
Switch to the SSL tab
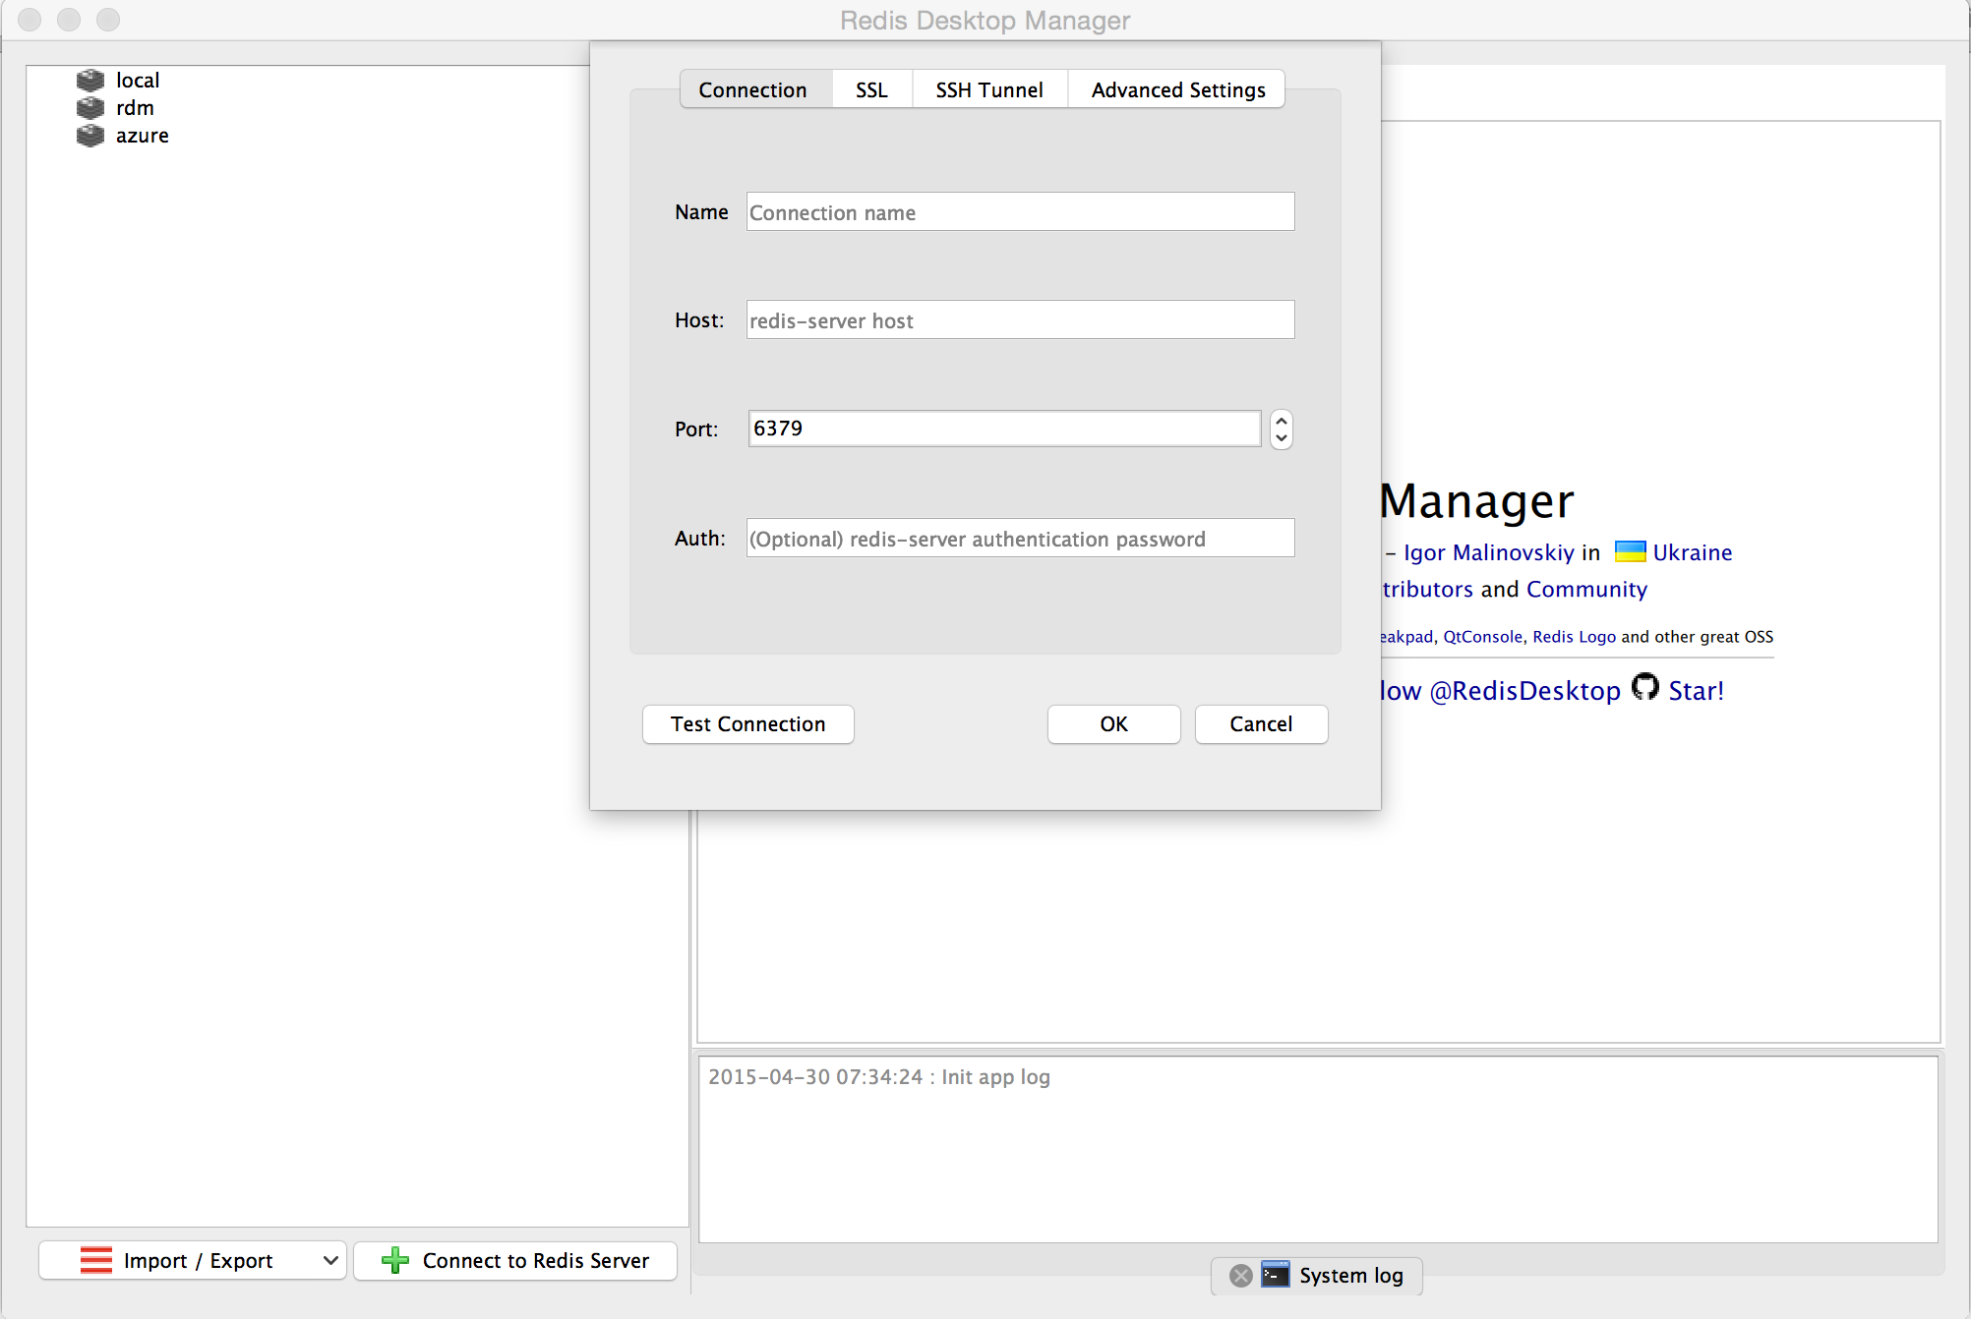871,89
